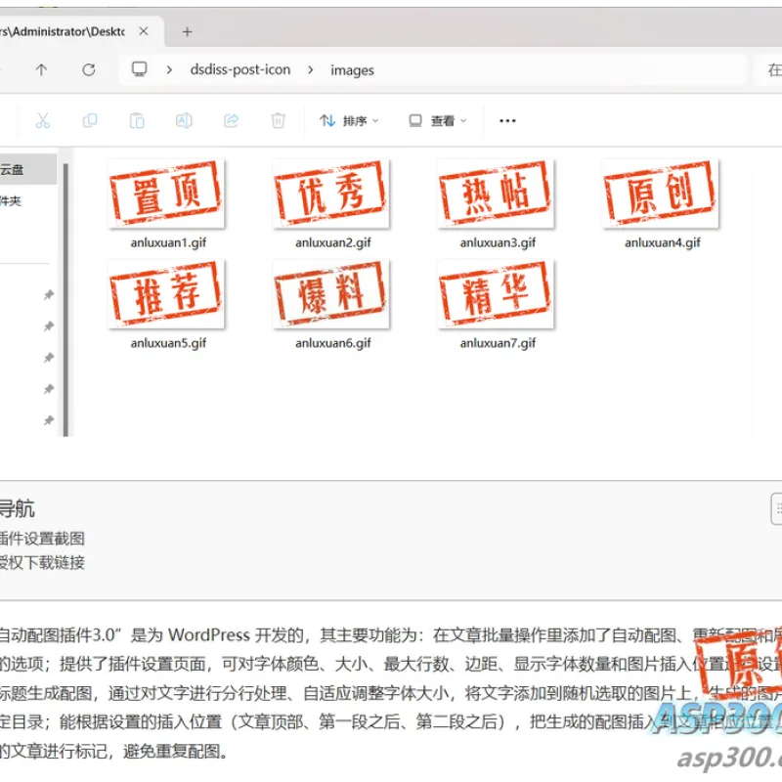Open the 排序 sort dropdown

(349, 120)
